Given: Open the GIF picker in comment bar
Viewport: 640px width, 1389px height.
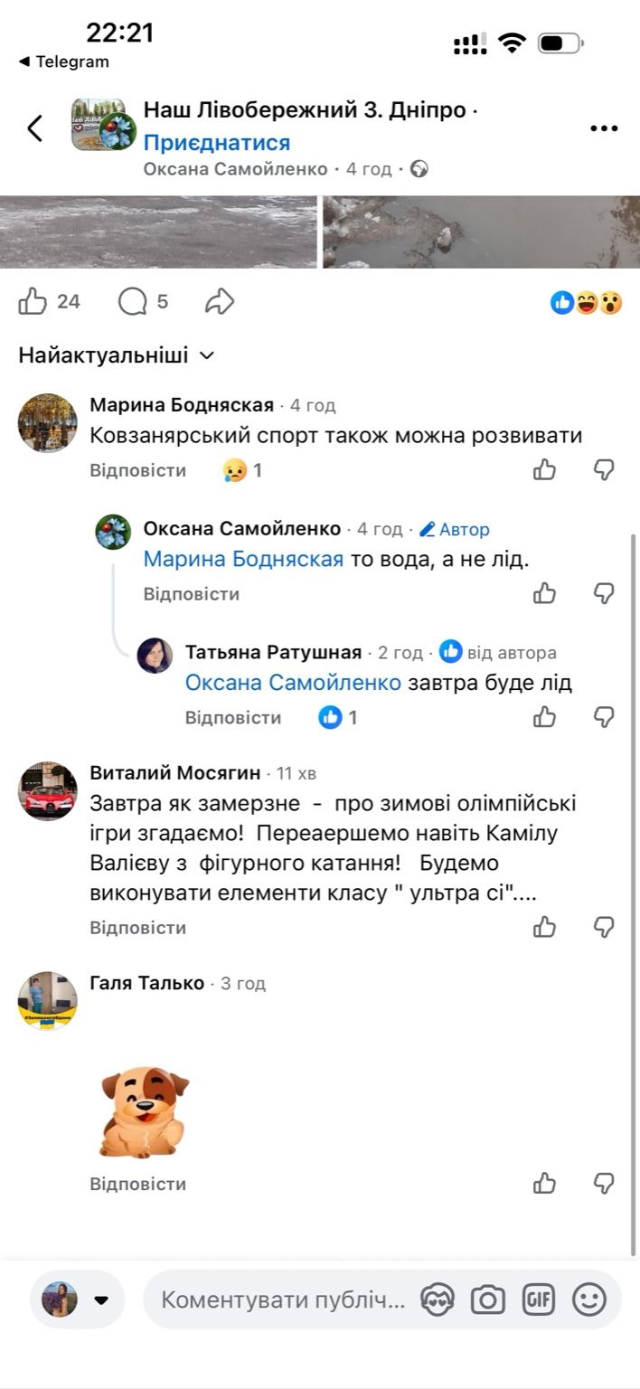Looking at the screenshot, I should (x=539, y=1300).
